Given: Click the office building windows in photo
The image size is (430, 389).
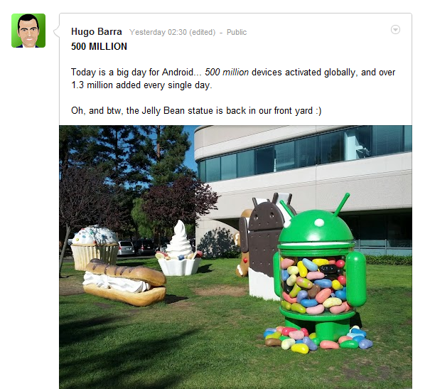Looking at the screenshot, I should 304,155.
